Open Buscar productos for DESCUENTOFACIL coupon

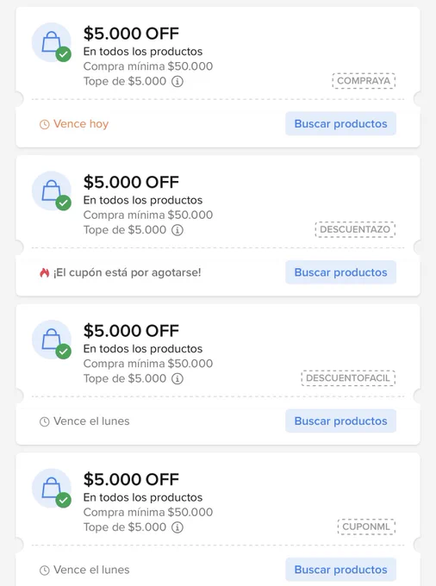click(x=340, y=421)
